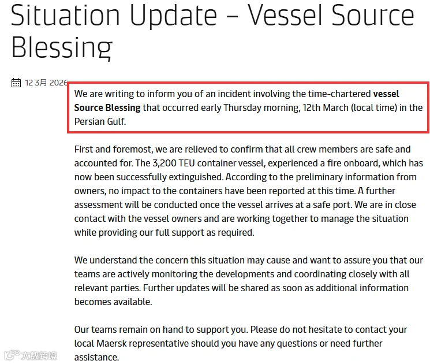Screen dimensions: 430x364
Task: Click the date text 12 3月 2026
Action: coord(46,83)
